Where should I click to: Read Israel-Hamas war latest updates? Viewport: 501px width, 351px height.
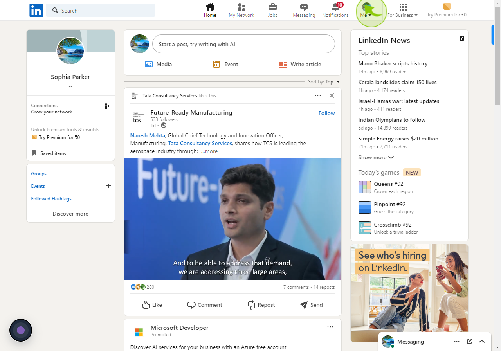398,101
